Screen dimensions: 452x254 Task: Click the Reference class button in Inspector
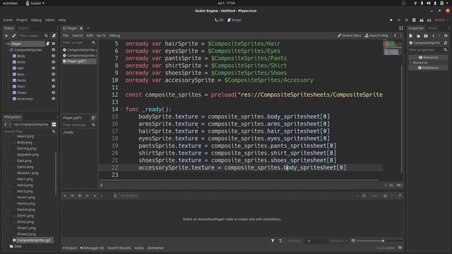click(x=429, y=68)
